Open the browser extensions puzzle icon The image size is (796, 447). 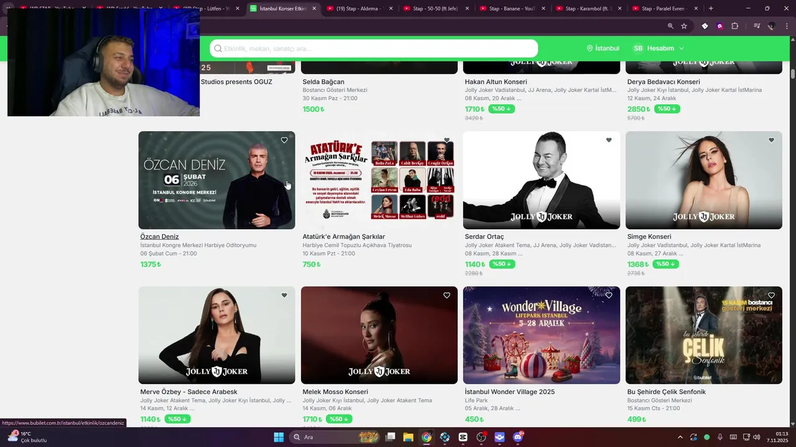[x=735, y=26]
